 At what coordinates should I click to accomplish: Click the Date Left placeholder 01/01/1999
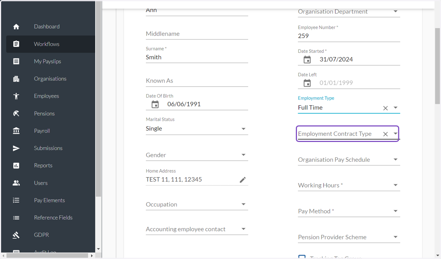336,83
